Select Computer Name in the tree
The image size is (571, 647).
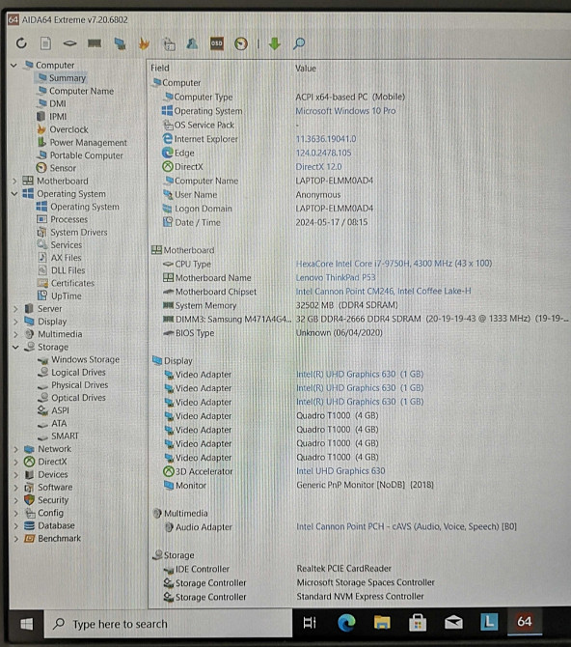click(81, 91)
